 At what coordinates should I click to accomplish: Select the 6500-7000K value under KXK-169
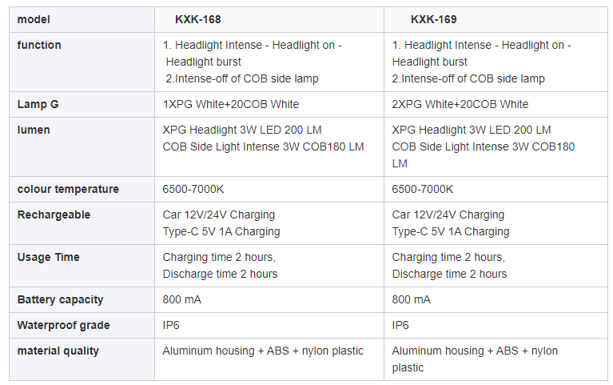coord(423,189)
